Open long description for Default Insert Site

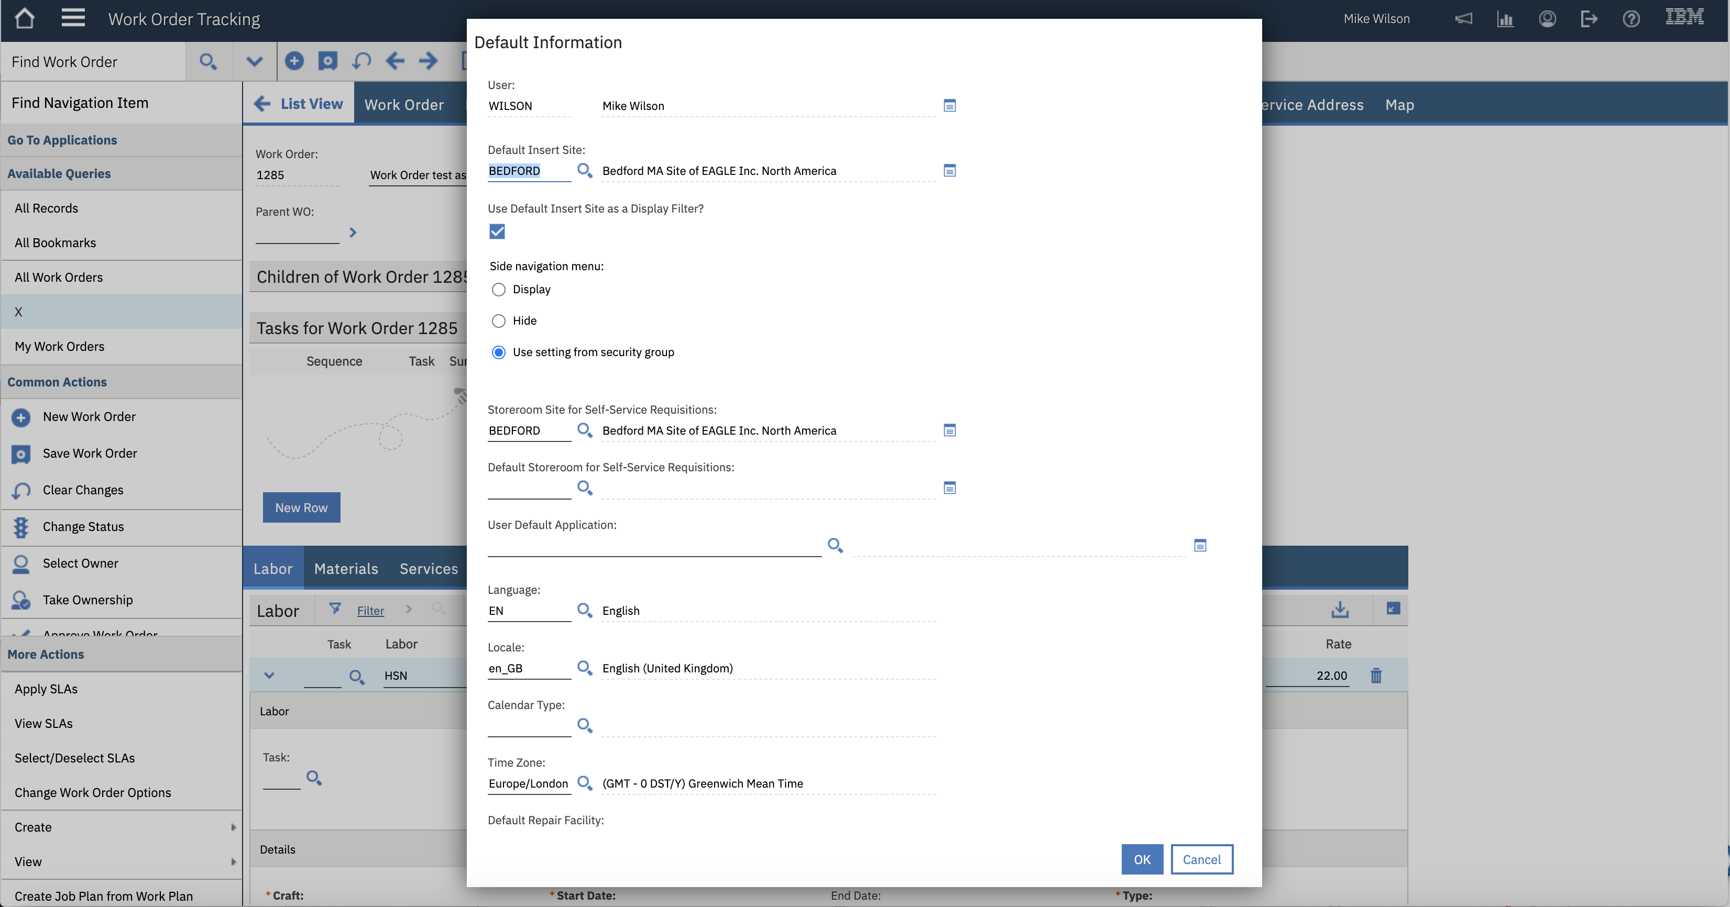pos(949,171)
